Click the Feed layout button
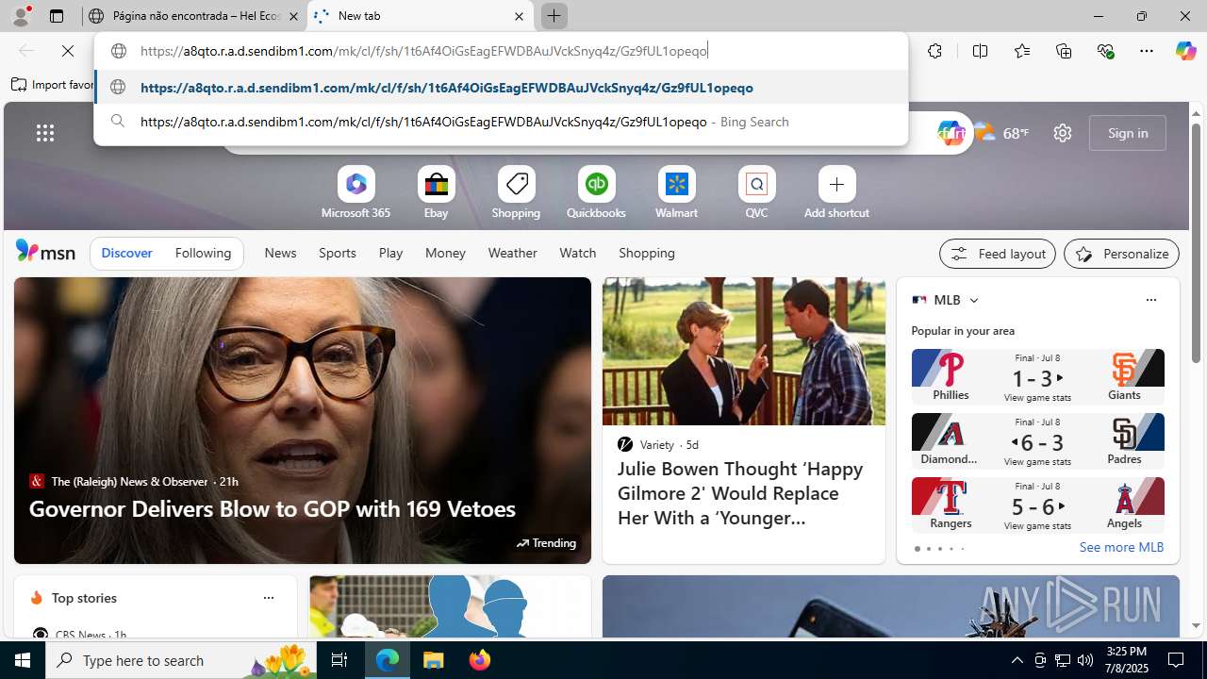The height and width of the screenshot is (679, 1207). (x=998, y=254)
